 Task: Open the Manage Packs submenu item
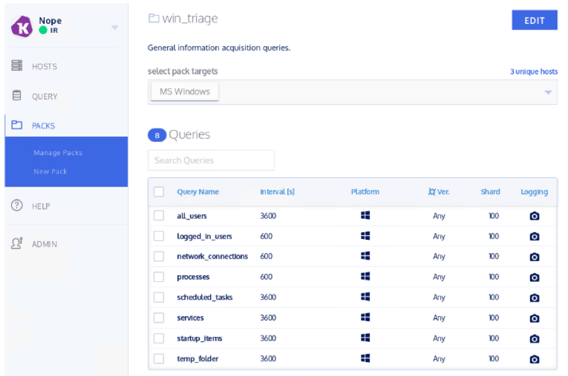(58, 153)
